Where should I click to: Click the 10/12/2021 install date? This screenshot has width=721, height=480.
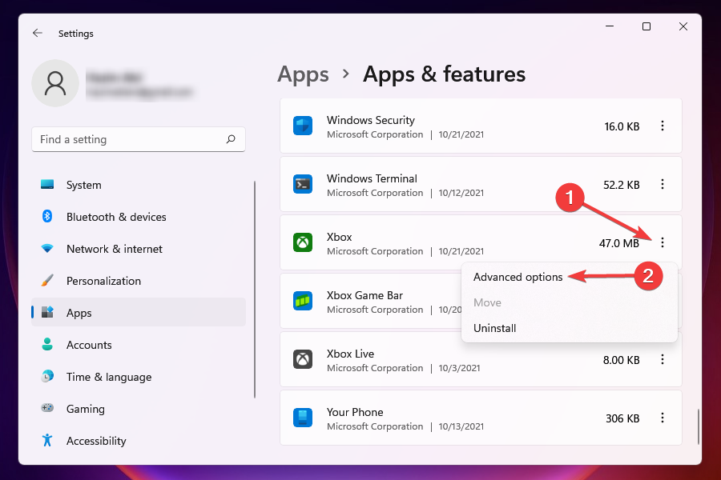pos(461,193)
